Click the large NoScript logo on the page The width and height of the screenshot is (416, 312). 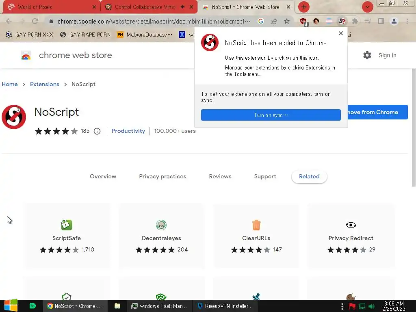coord(14,117)
